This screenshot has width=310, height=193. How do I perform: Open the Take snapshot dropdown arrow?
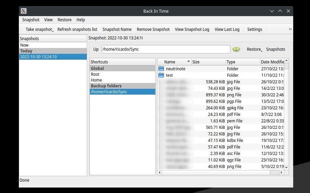(x=53, y=31)
